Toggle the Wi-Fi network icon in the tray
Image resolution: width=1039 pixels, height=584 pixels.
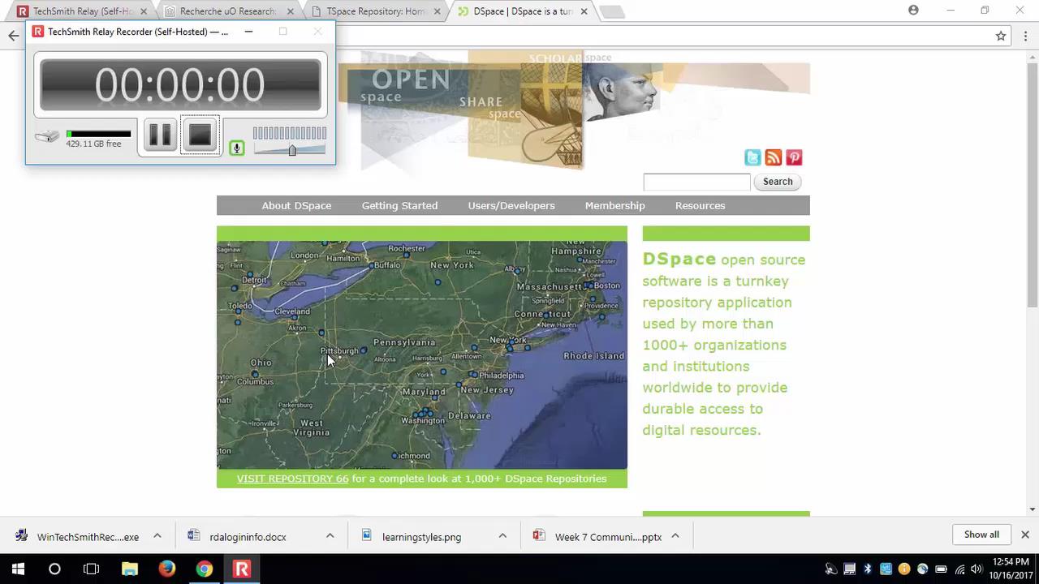click(x=959, y=569)
